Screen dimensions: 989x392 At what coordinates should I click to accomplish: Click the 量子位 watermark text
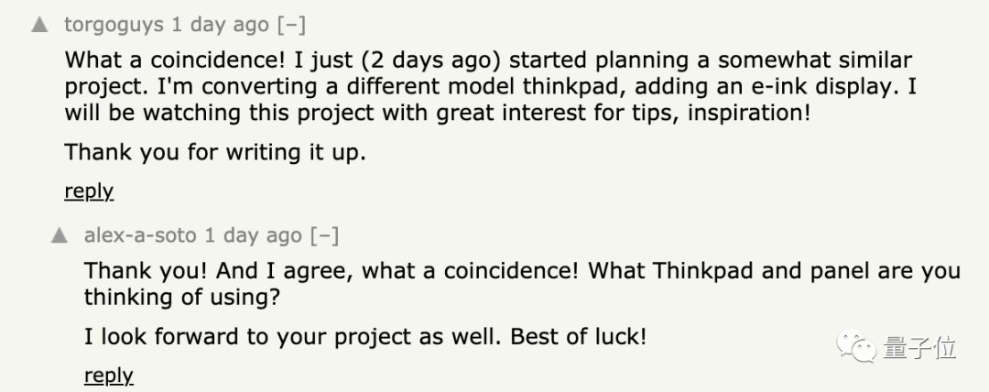pos(919,347)
